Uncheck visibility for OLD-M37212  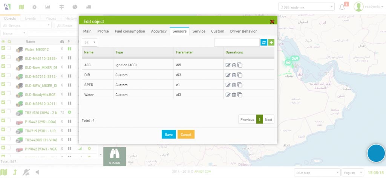(3, 75)
